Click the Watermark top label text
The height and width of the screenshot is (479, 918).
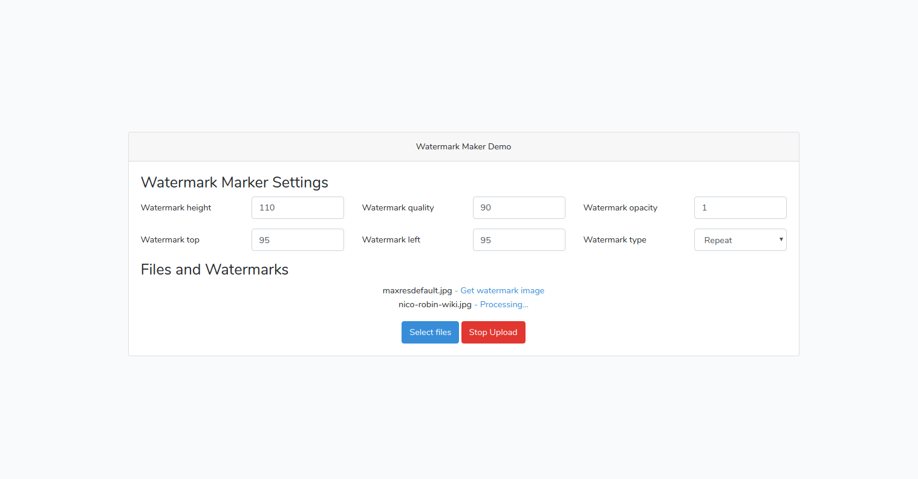coord(170,239)
